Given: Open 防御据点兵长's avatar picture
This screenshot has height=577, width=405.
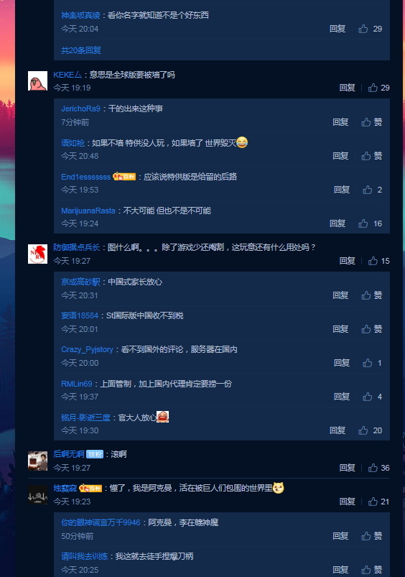Looking at the screenshot, I should coord(37,254).
